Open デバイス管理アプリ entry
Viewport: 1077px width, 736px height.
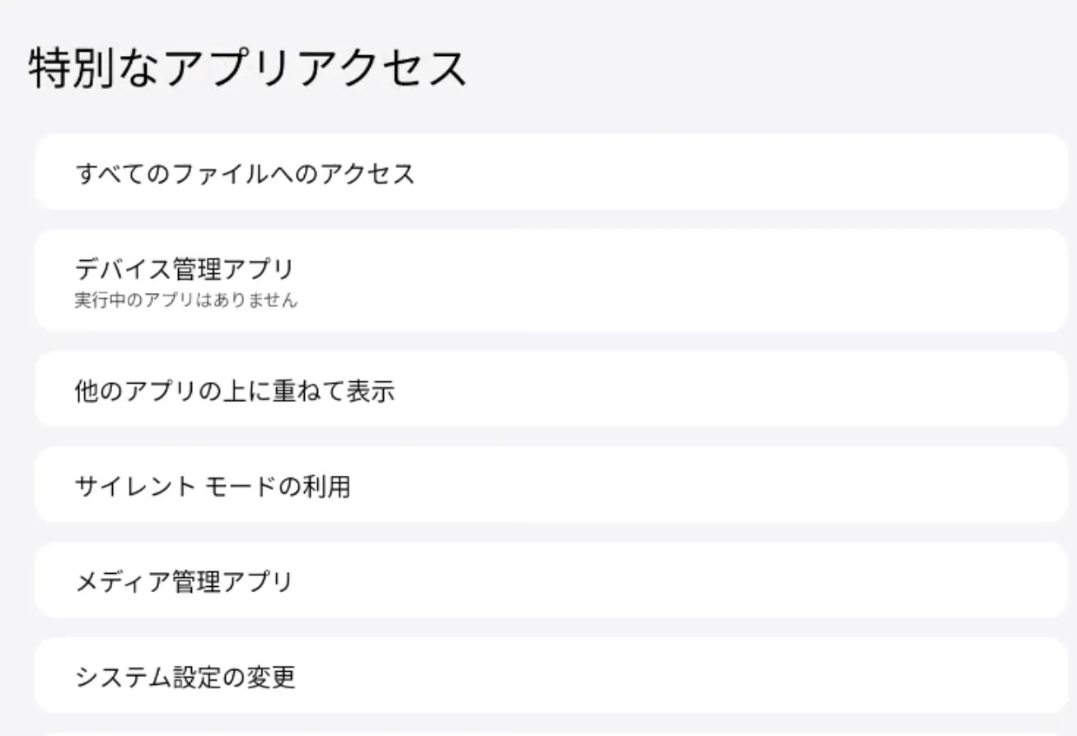tap(184, 269)
